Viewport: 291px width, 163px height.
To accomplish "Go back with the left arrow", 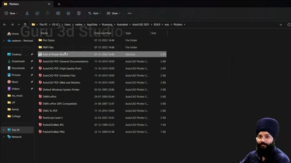I will coord(5,24).
